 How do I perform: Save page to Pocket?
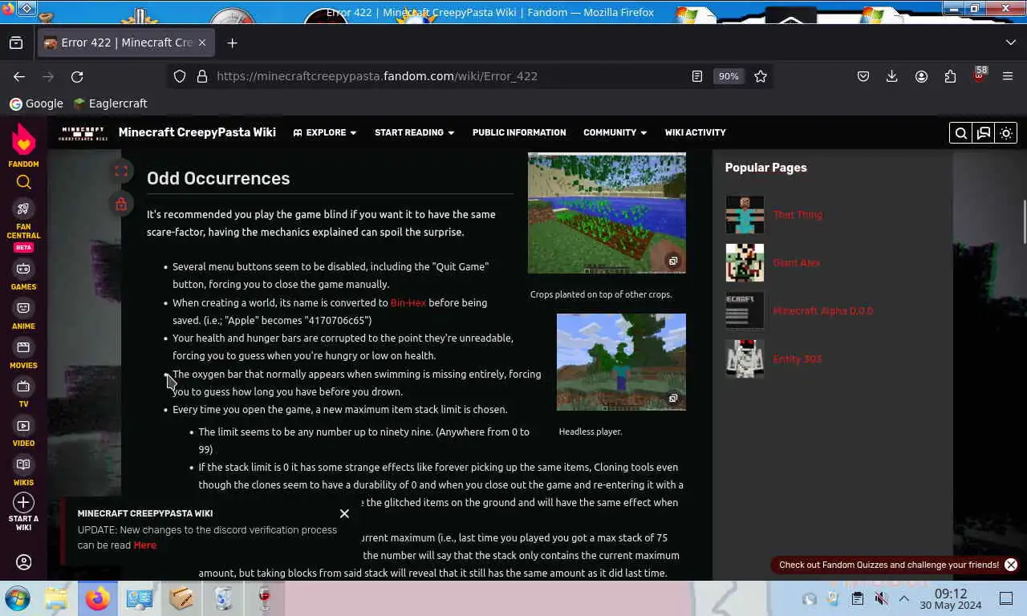tap(863, 76)
